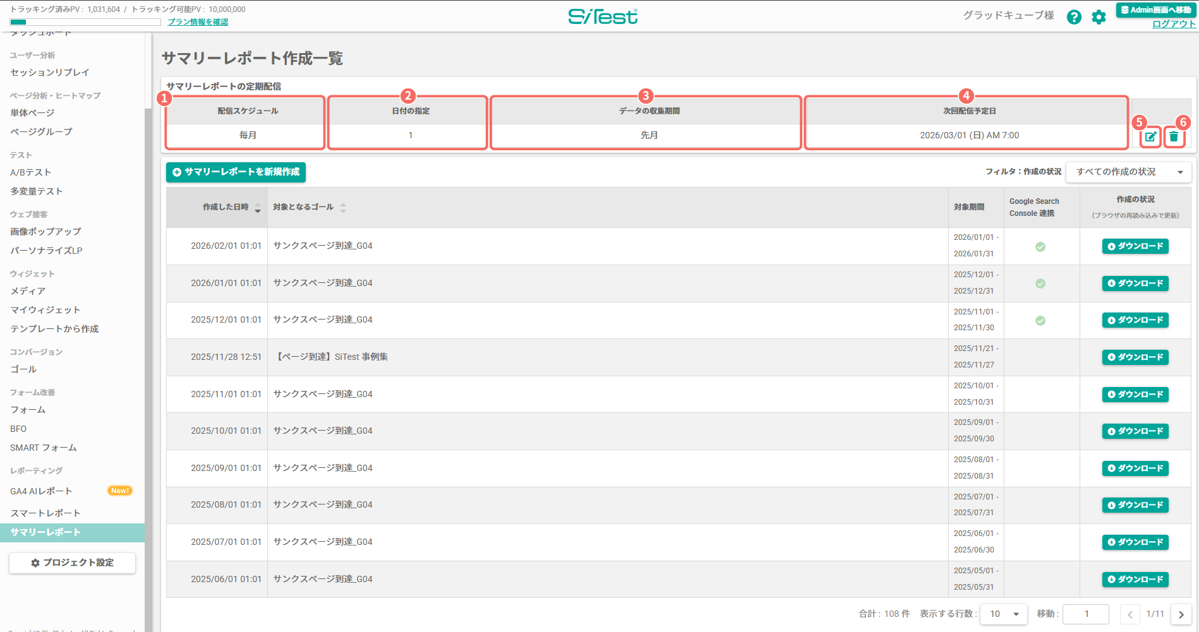Image resolution: width=1199 pixels, height=632 pixels.
Task: Click the 移動 page number field
Action: pos(1086,614)
